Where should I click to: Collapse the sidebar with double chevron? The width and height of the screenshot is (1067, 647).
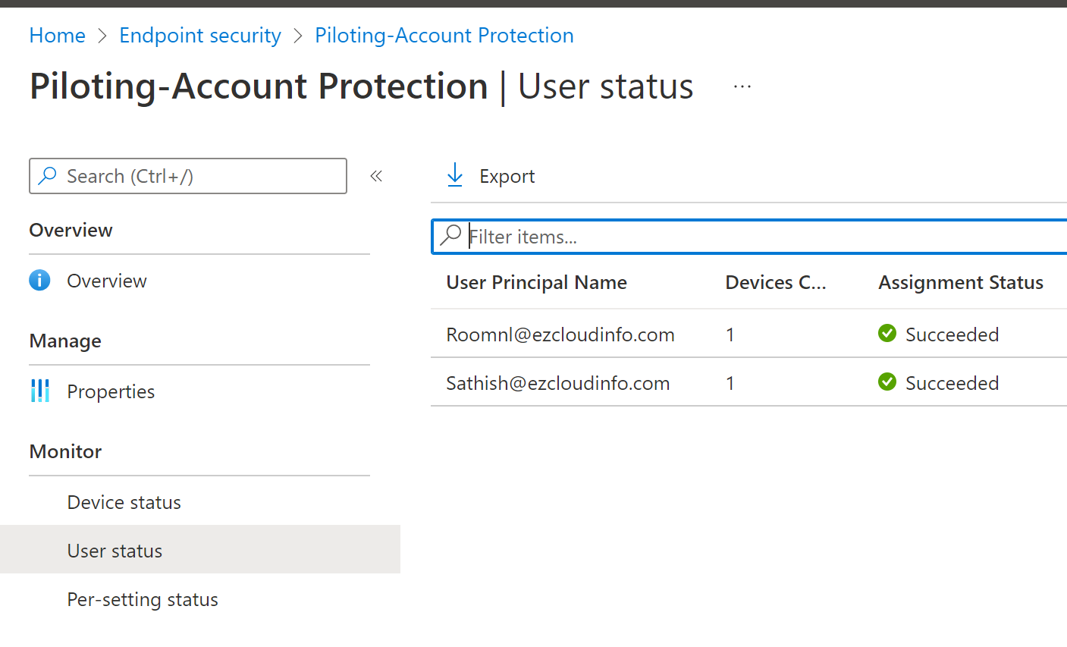(x=376, y=176)
